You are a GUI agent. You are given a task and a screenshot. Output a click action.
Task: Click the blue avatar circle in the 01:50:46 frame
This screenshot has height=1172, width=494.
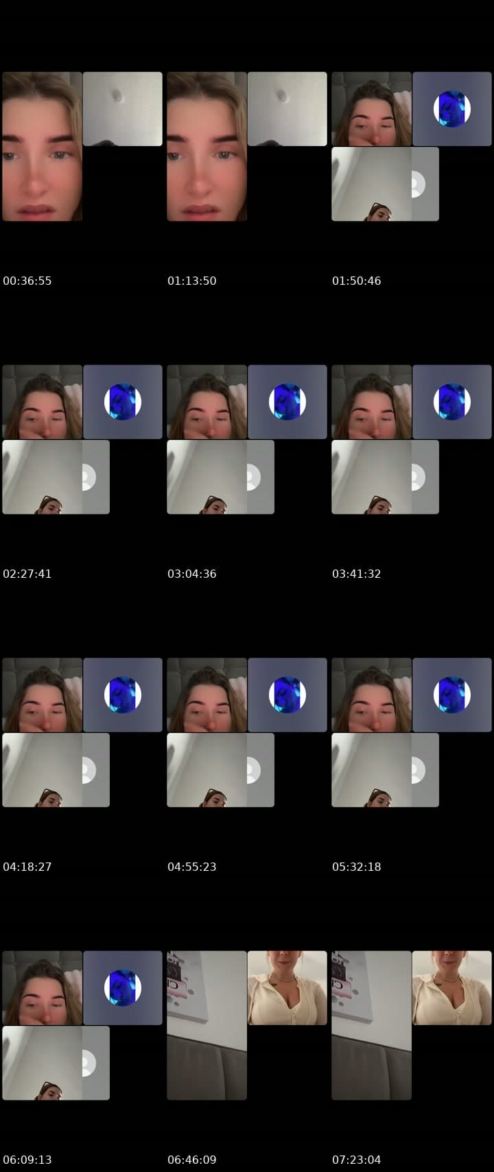coord(452,109)
